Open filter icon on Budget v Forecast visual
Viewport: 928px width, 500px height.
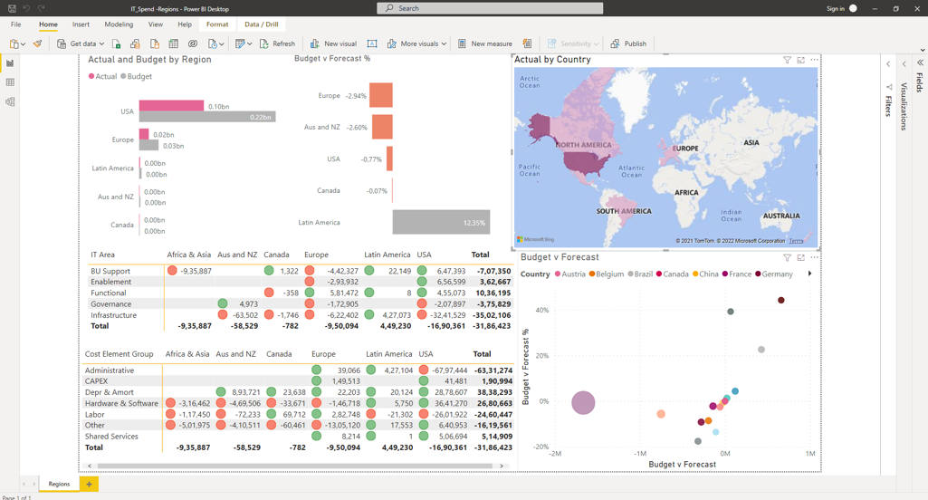click(787, 258)
